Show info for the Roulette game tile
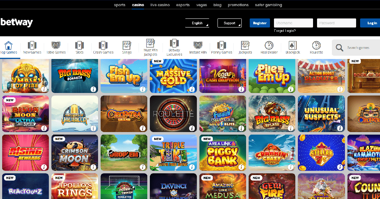 point(192,128)
